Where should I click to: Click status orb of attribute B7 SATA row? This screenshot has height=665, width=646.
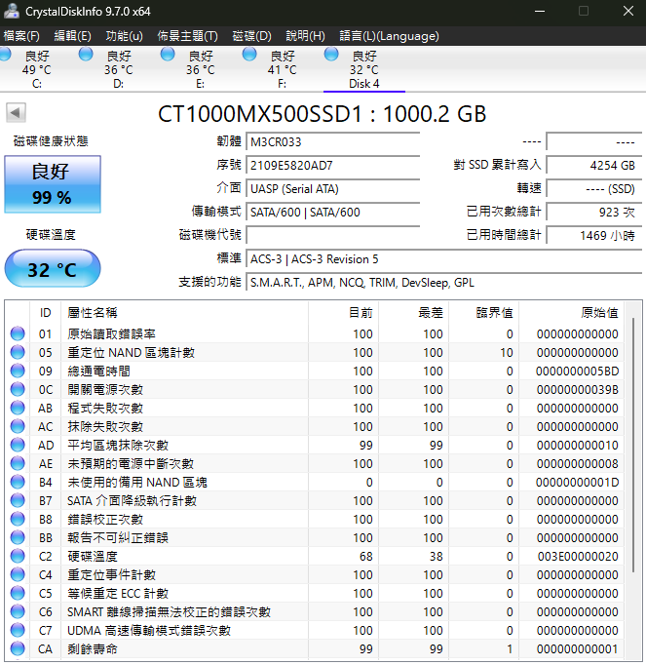pos(18,500)
